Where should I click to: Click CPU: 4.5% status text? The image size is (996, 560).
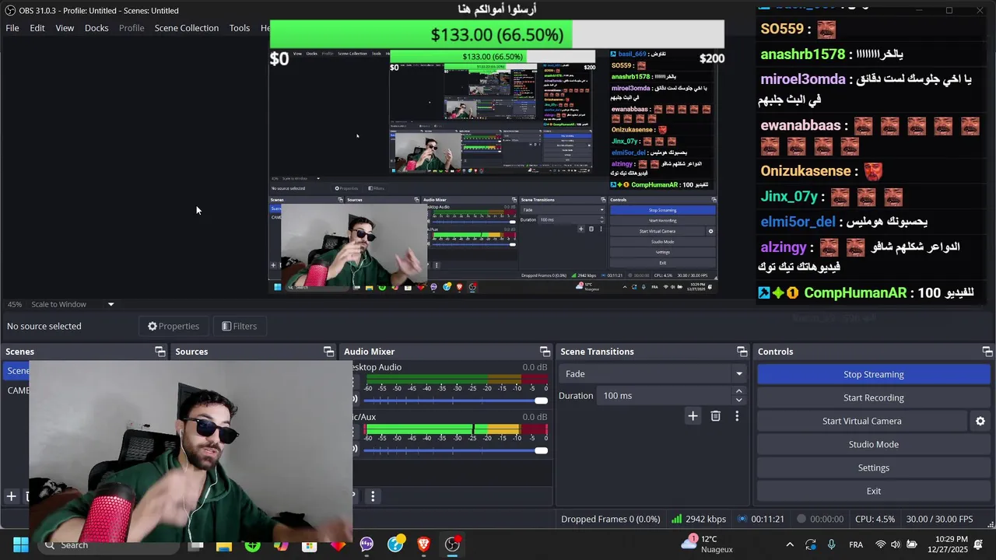(x=875, y=519)
